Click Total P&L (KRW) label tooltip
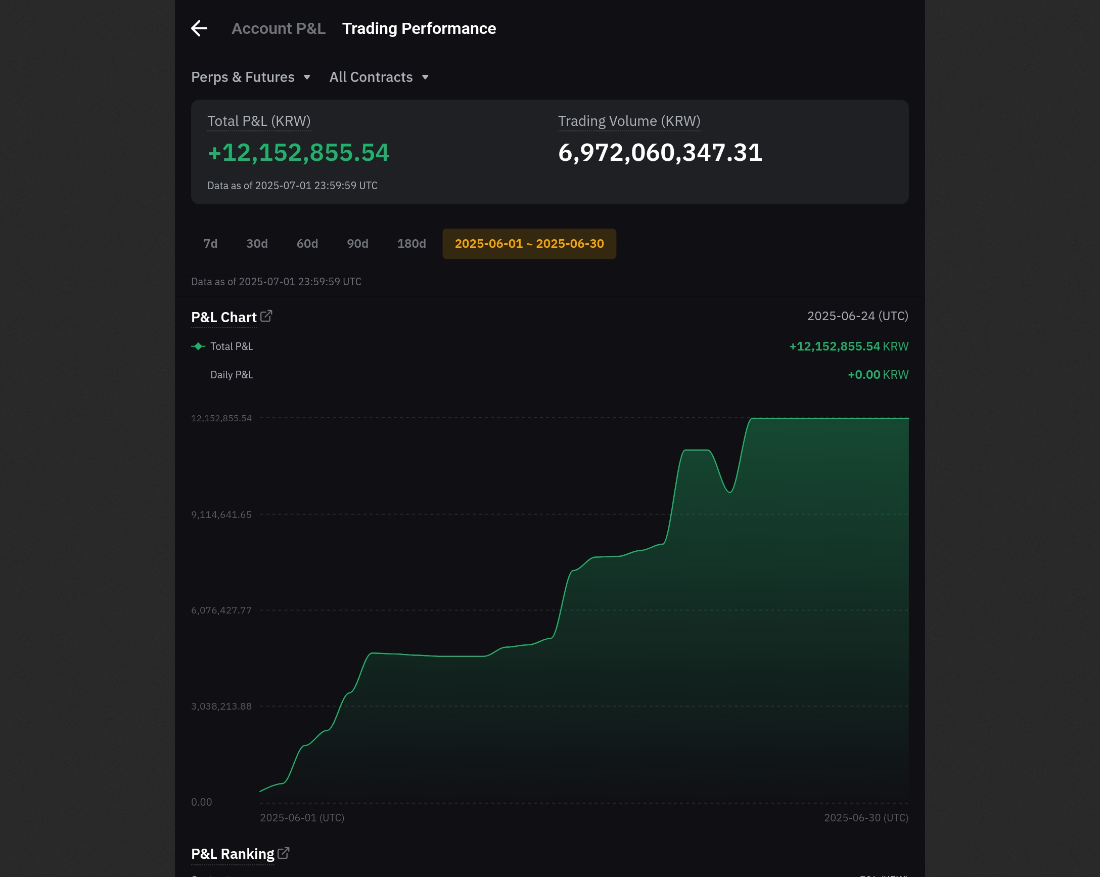Image resolution: width=1100 pixels, height=877 pixels. [x=259, y=121]
